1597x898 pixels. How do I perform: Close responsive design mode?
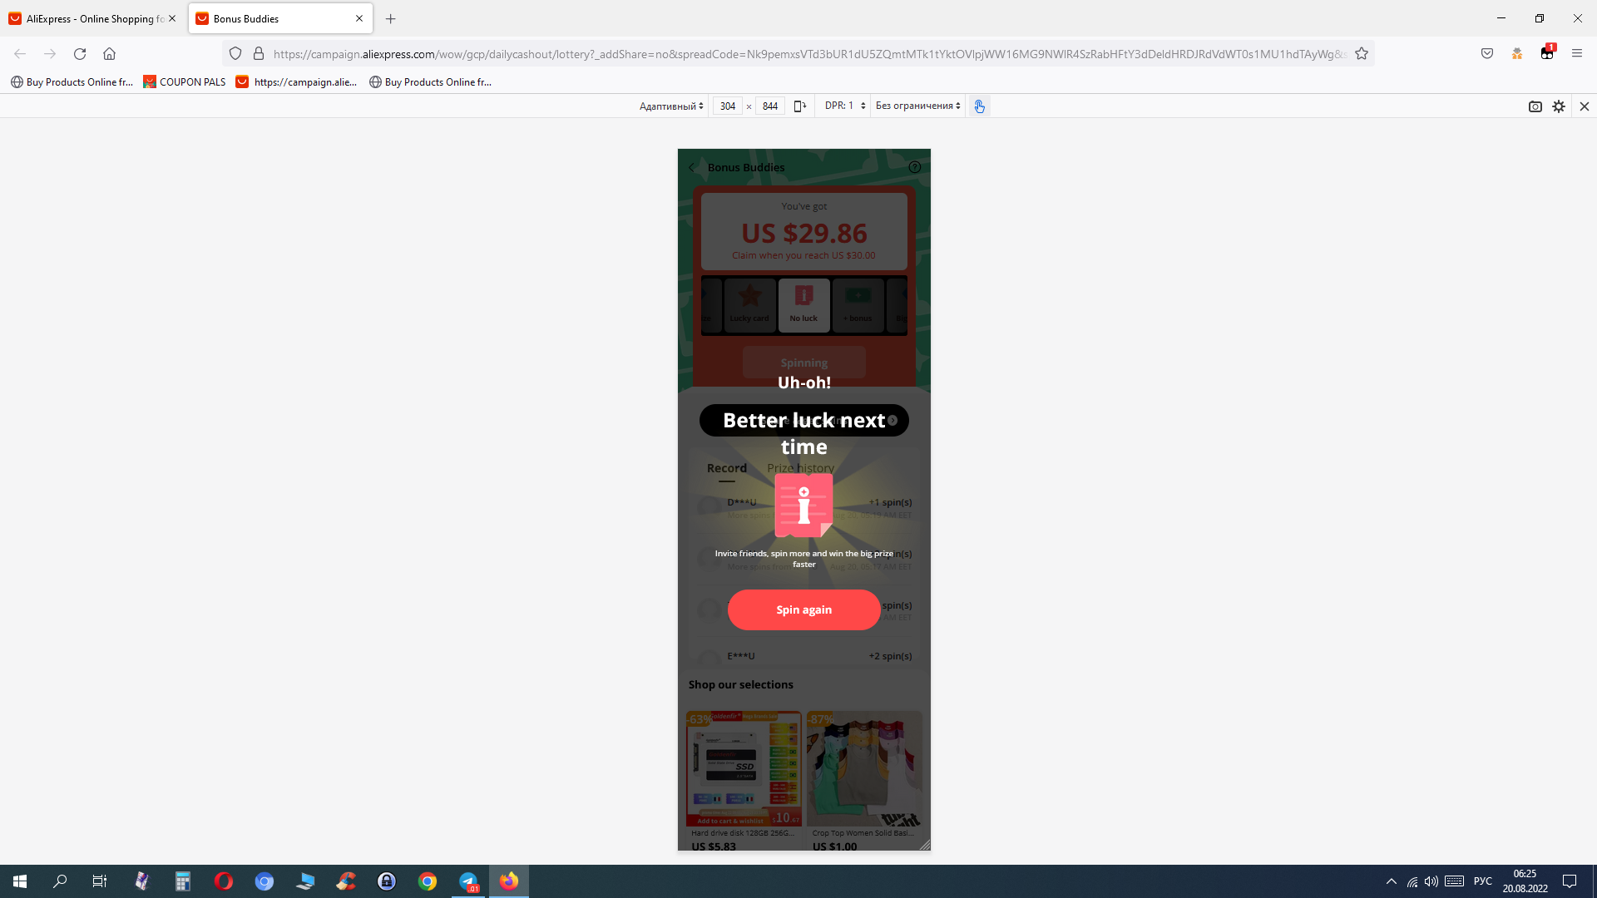(x=1585, y=106)
